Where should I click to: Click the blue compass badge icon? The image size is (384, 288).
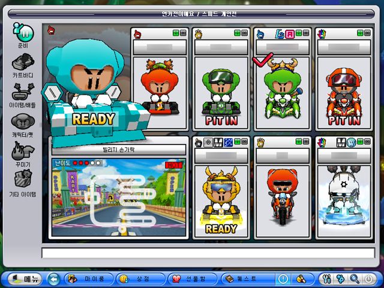[229, 143]
